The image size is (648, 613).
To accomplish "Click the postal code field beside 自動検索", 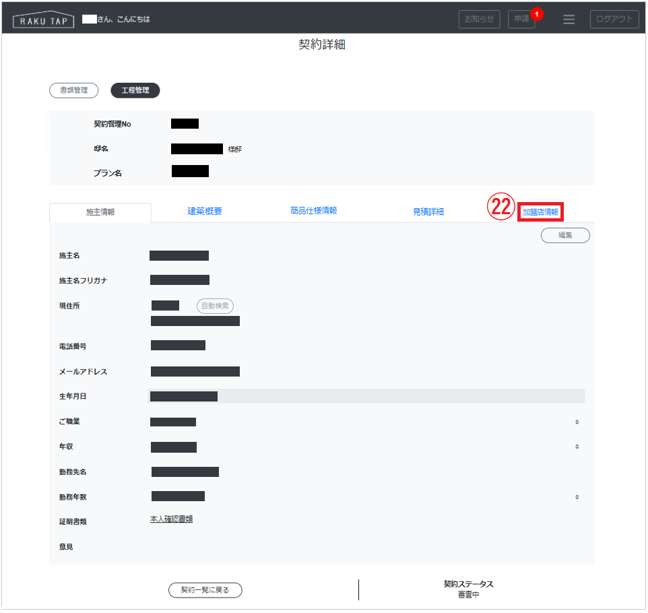I will 165,305.
